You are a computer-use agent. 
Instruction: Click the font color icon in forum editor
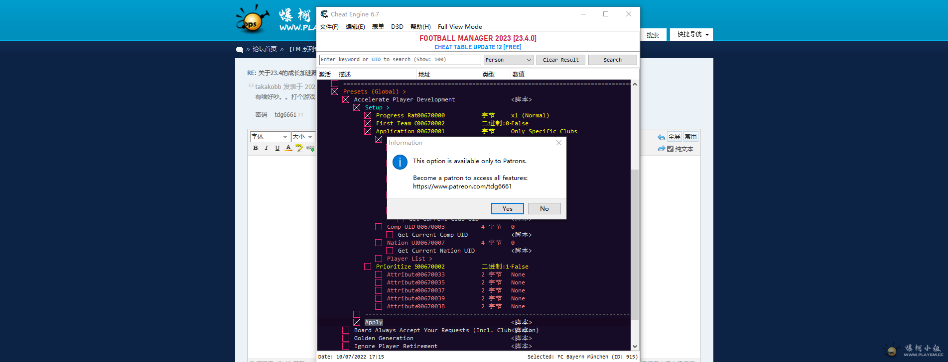click(x=288, y=148)
